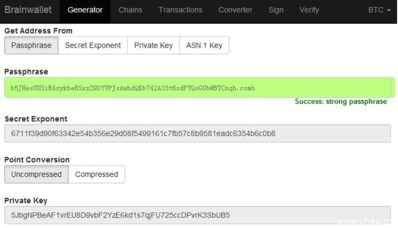
Task: Open the BTC currency dropdown
Action: (x=379, y=10)
